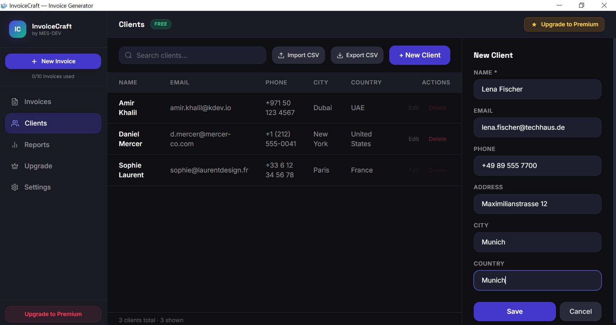616x325 pixels.
Task: Click the CITY column header
Action: pyautogui.click(x=321, y=82)
